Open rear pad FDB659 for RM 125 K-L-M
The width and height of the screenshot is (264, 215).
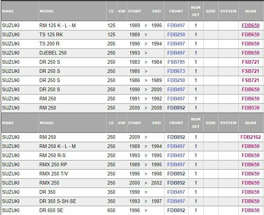[250, 25]
